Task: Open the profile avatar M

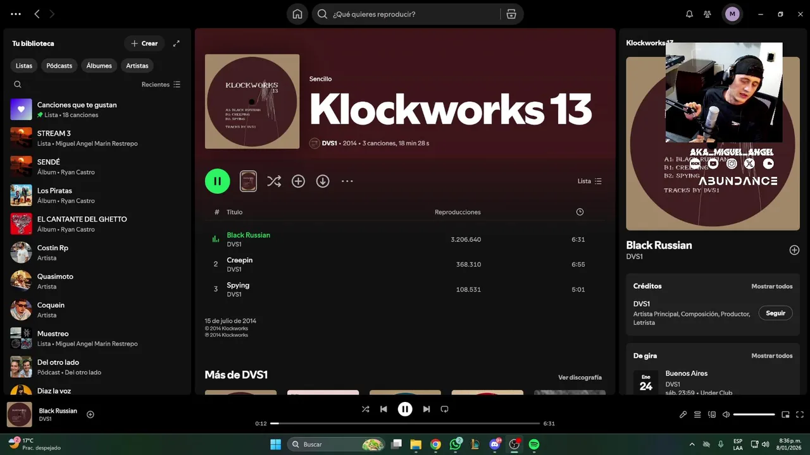Action: (x=732, y=14)
